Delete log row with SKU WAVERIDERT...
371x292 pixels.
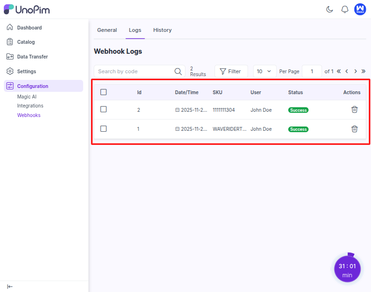[x=354, y=129]
